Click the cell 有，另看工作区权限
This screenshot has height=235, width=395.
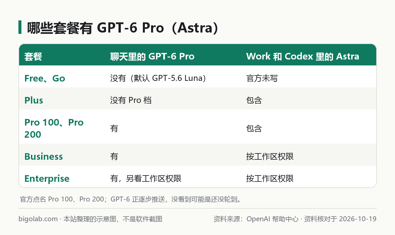click(145, 178)
